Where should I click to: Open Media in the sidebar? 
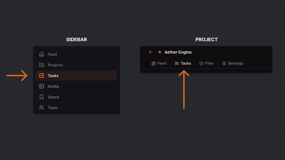coord(76,86)
